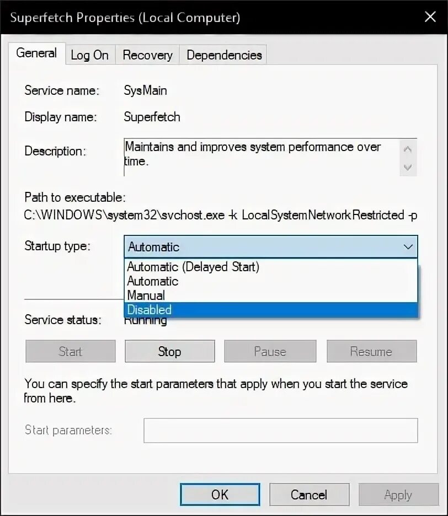Image resolution: width=448 pixels, height=516 pixels.
Task: Click the Stop service button
Action: tap(169, 351)
